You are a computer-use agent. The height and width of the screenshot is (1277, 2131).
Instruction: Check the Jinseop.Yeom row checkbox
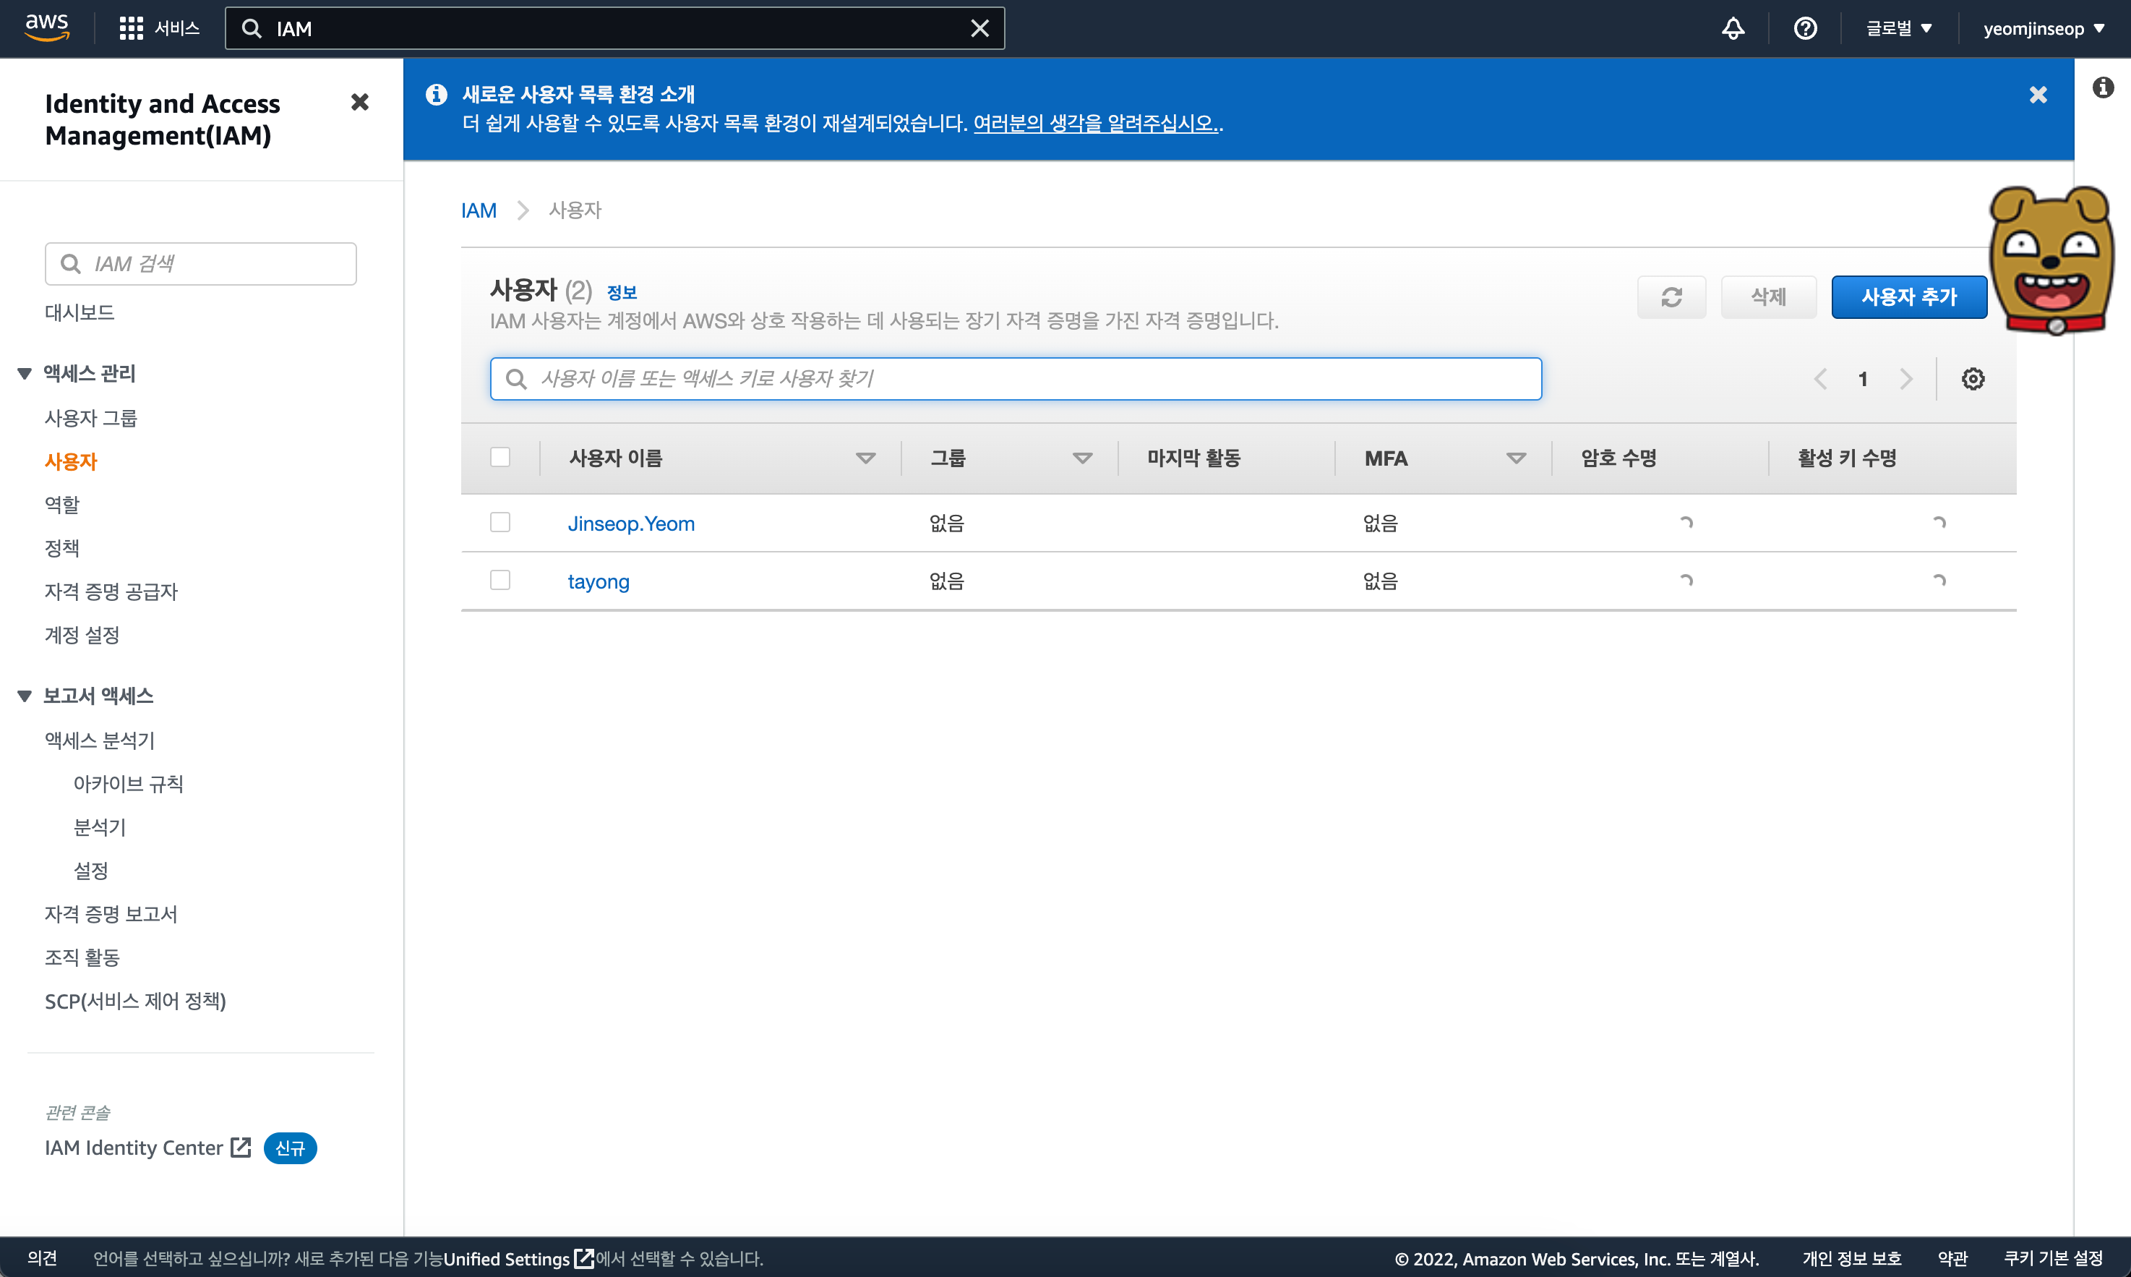coord(499,522)
